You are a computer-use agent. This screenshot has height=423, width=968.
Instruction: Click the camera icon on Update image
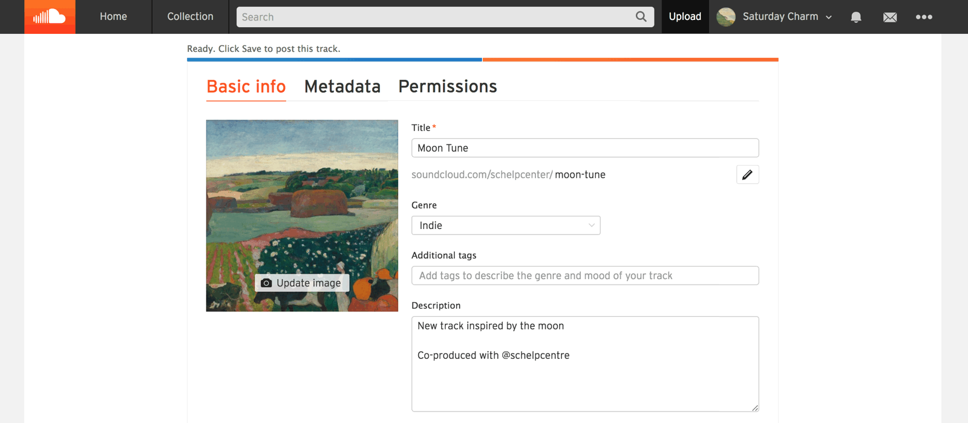(266, 283)
